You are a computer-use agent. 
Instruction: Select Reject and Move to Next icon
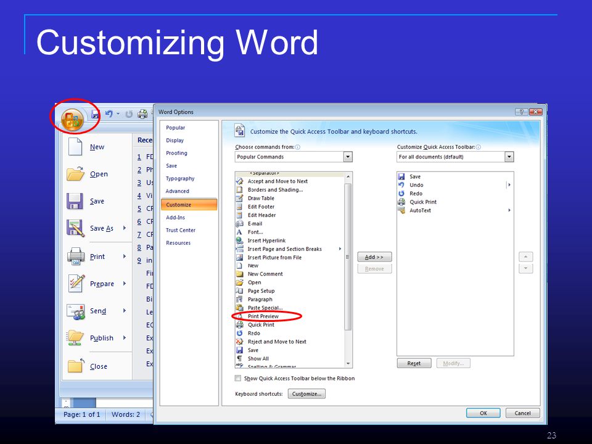(239, 342)
